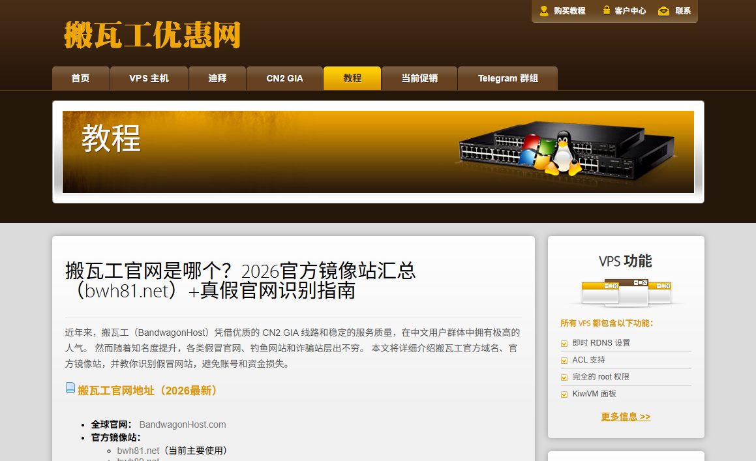
Task: Open the VPS 主机 navigation tab
Action: coord(149,78)
